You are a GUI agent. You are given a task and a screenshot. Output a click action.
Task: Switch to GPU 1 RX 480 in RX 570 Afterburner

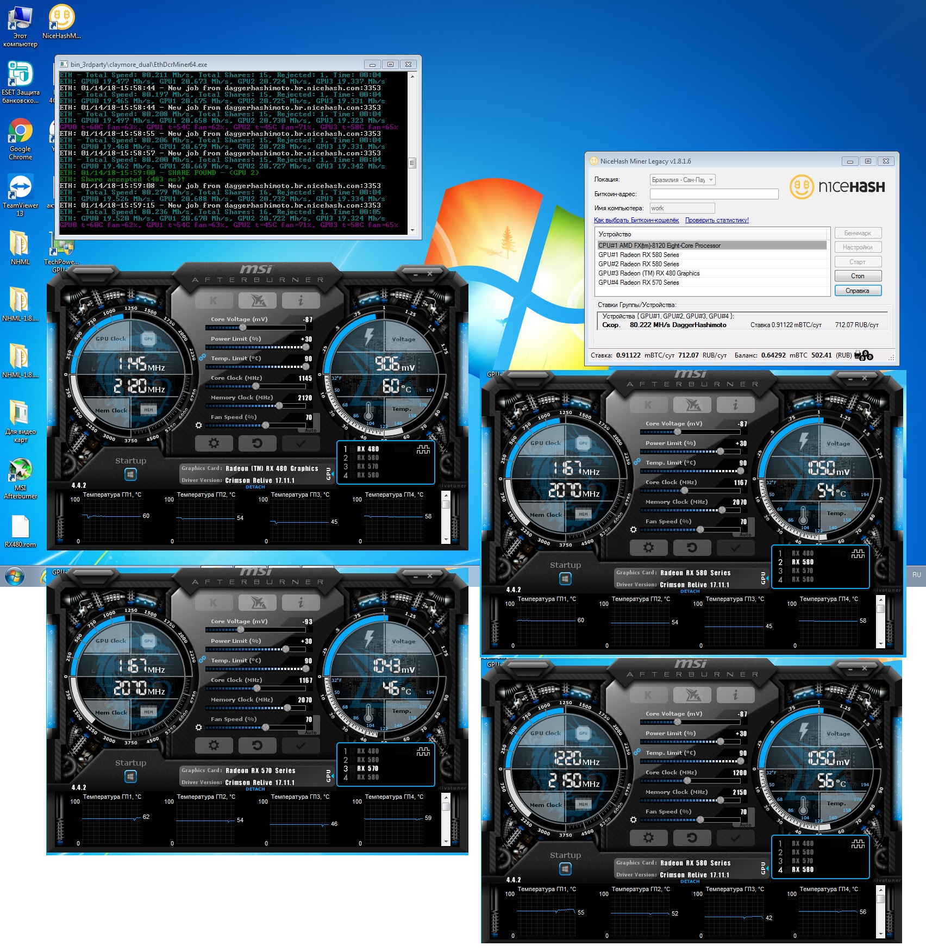361,751
